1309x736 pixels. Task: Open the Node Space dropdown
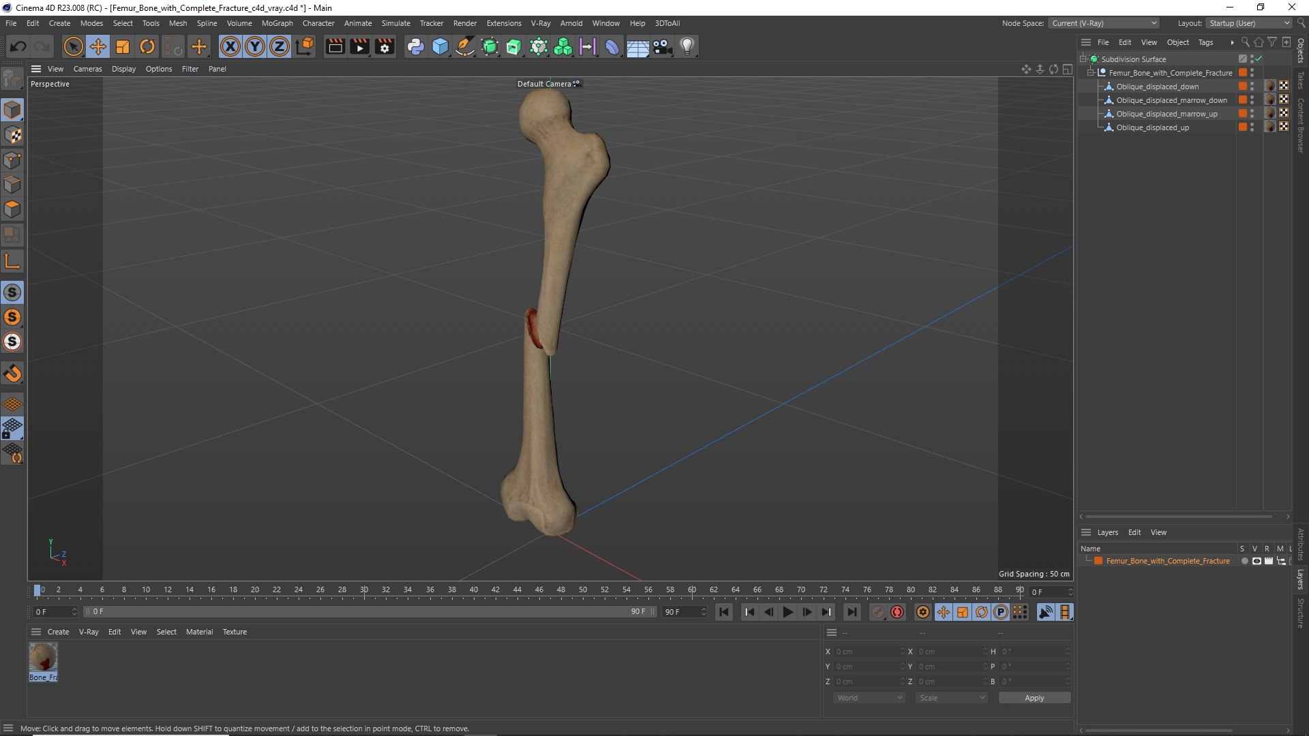pyautogui.click(x=1103, y=23)
